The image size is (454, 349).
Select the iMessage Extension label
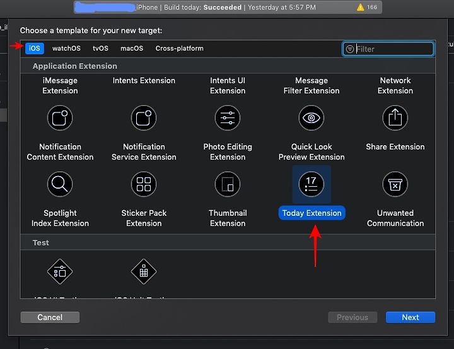(60, 85)
